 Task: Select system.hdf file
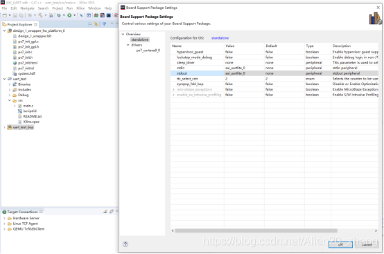click(26, 73)
